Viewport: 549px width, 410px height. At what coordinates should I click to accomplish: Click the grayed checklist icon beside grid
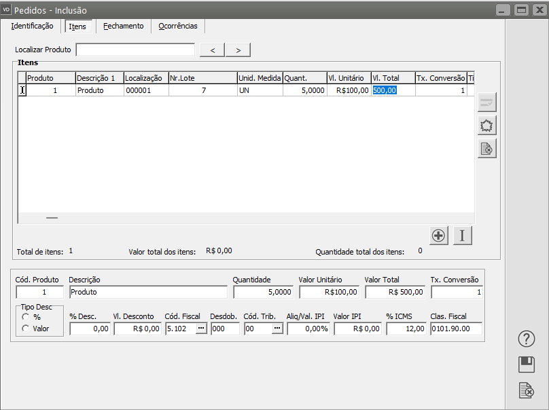click(487, 102)
